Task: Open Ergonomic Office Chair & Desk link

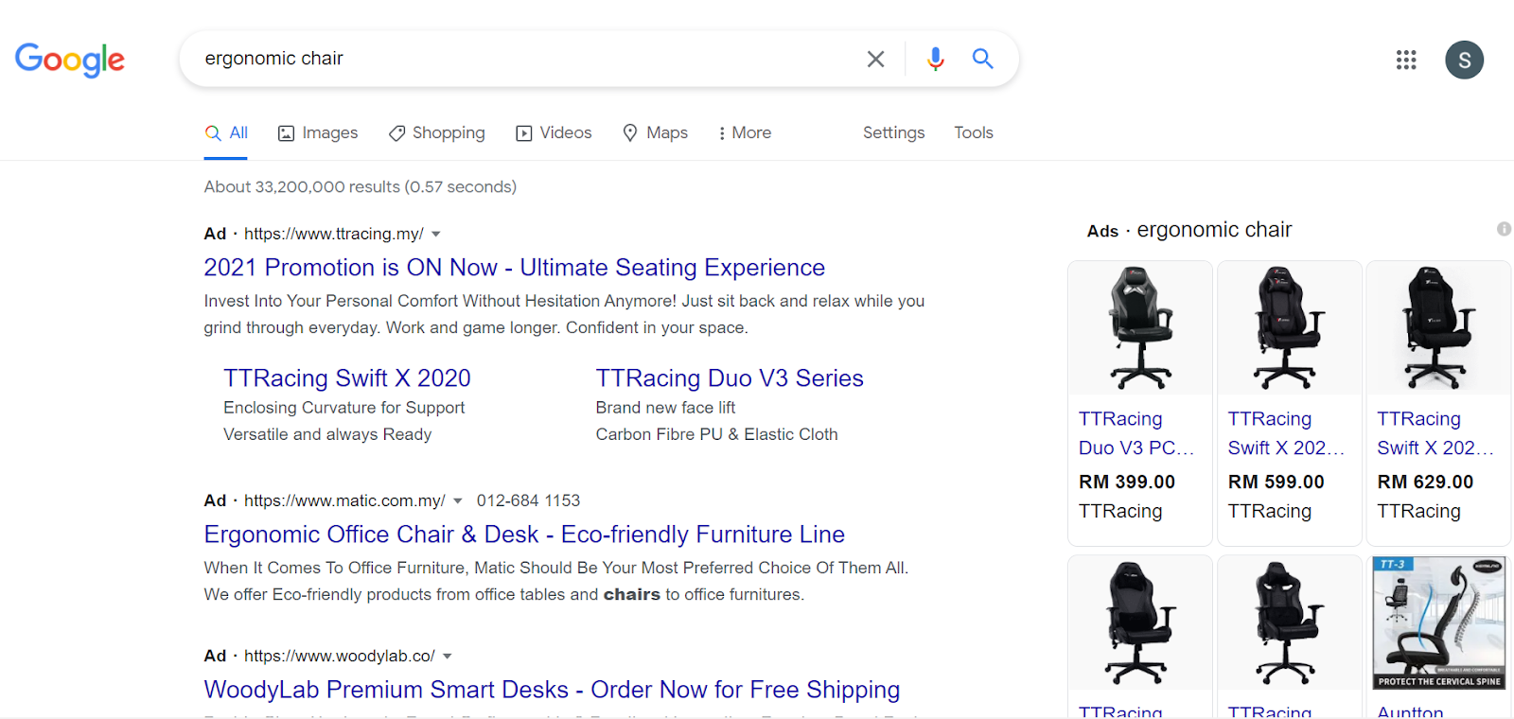Action: point(524,535)
